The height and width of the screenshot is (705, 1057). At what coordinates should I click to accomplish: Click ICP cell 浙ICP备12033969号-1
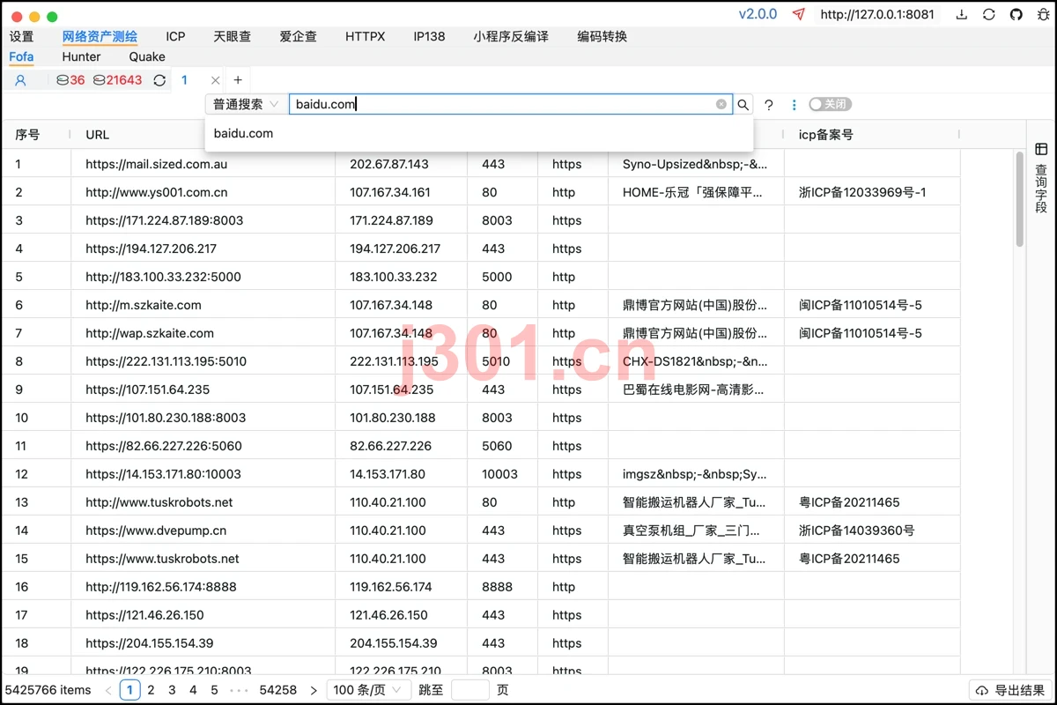[862, 192]
